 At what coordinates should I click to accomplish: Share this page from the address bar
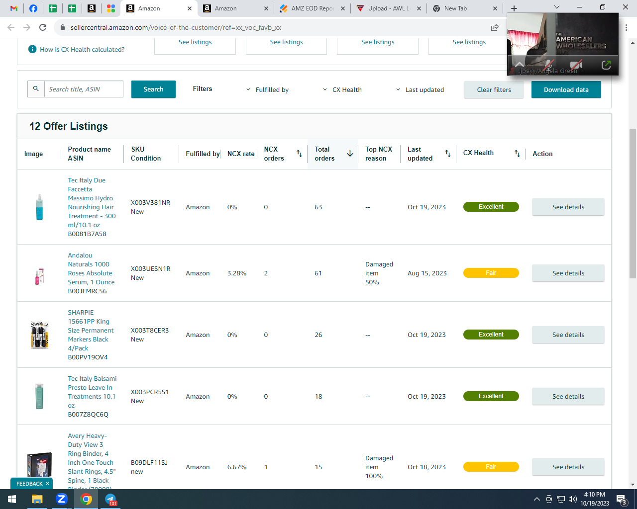coord(495,27)
